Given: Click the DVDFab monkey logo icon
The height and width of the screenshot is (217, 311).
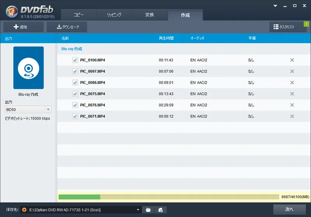Looking at the screenshot, I should click(x=12, y=12).
